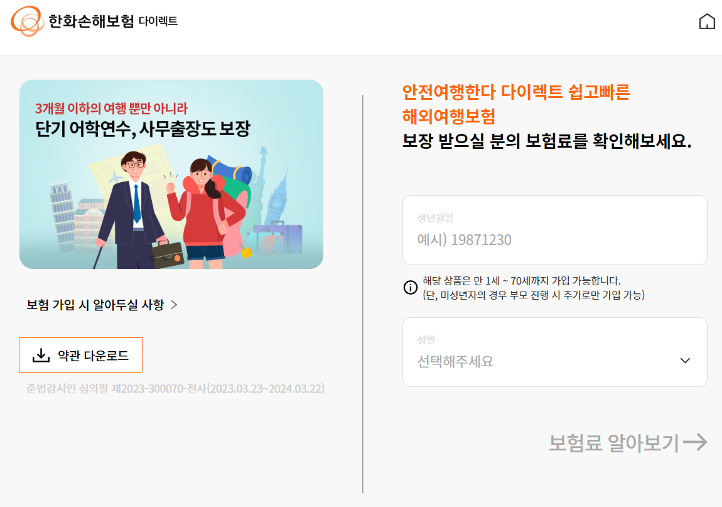
Task: Click the info icon beside the age notice
Action: (x=409, y=287)
